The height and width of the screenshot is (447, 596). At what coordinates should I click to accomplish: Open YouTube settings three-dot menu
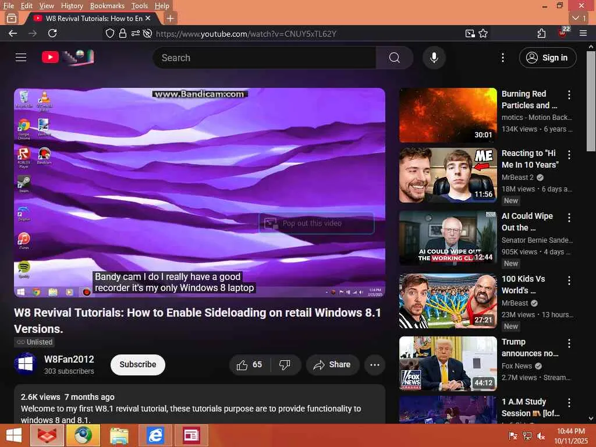pyautogui.click(x=503, y=58)
